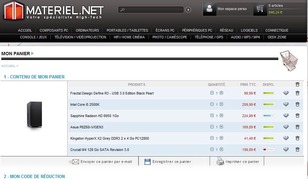Increase quantity of Fractal Design Define R3
308x179 pixels.
click(x=222, y=93)
